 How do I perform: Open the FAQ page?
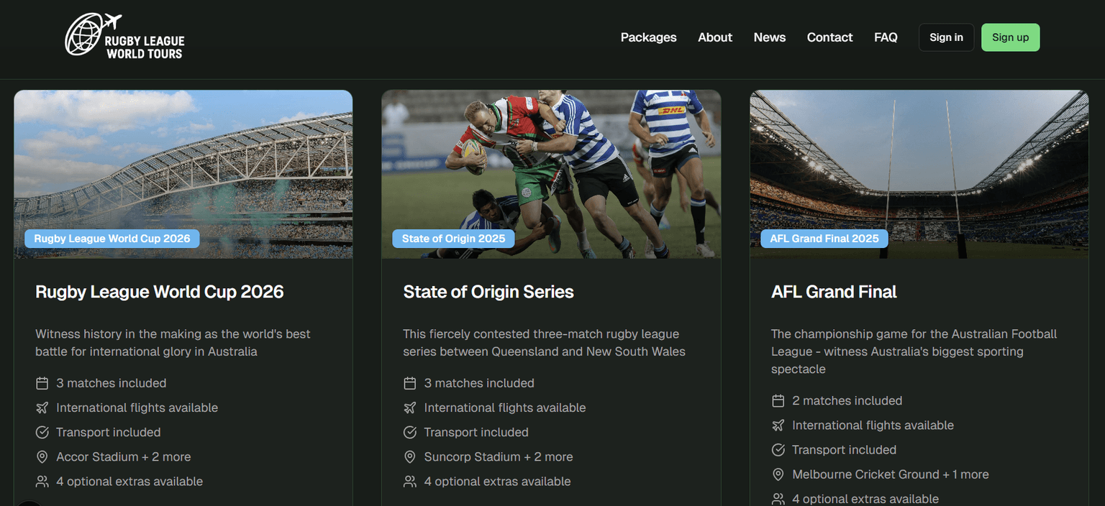pyautogui.click(x=886, y=37)
